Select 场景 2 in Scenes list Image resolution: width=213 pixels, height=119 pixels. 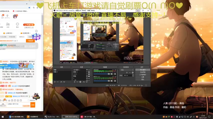pos(62,72)
